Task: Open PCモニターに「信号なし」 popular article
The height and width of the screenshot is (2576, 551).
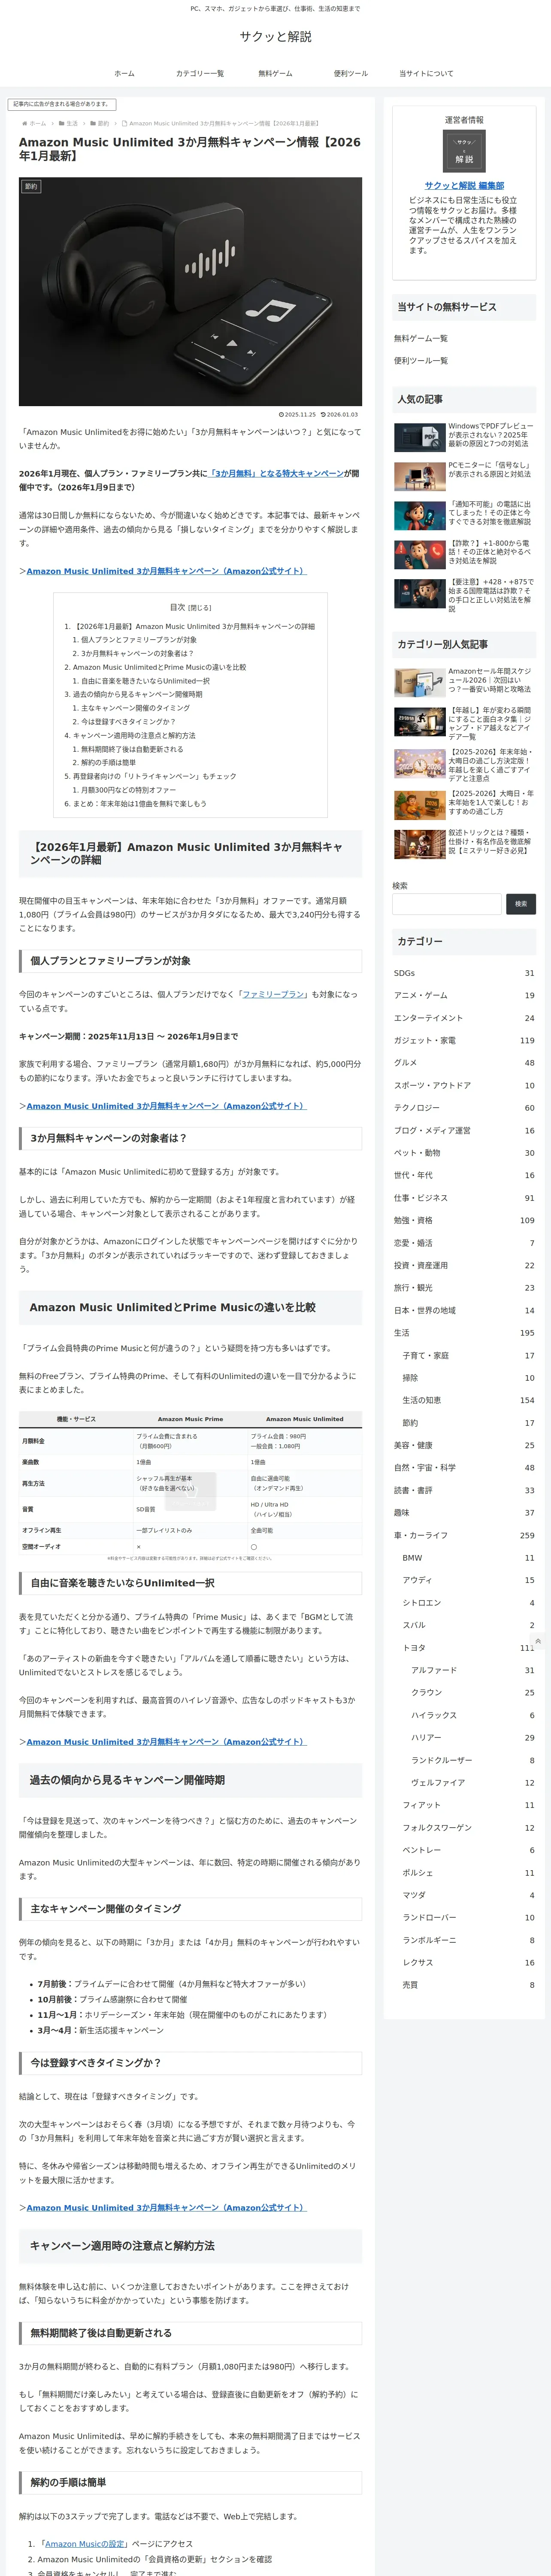Action: [x=464, y=476]
